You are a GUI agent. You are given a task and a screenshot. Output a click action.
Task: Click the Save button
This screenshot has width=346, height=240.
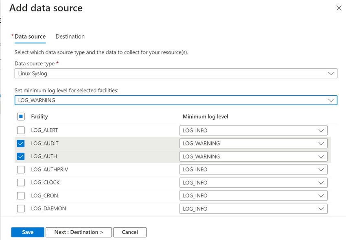click(x=27, y=232)
